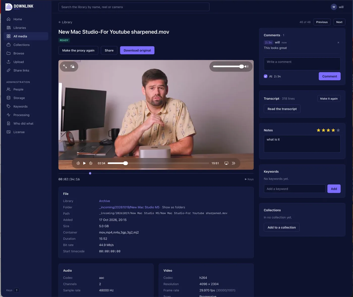The width and height of the screenshot is (353, 297).
Task: Open Share links in the sidebar
Action: [26, 70]
